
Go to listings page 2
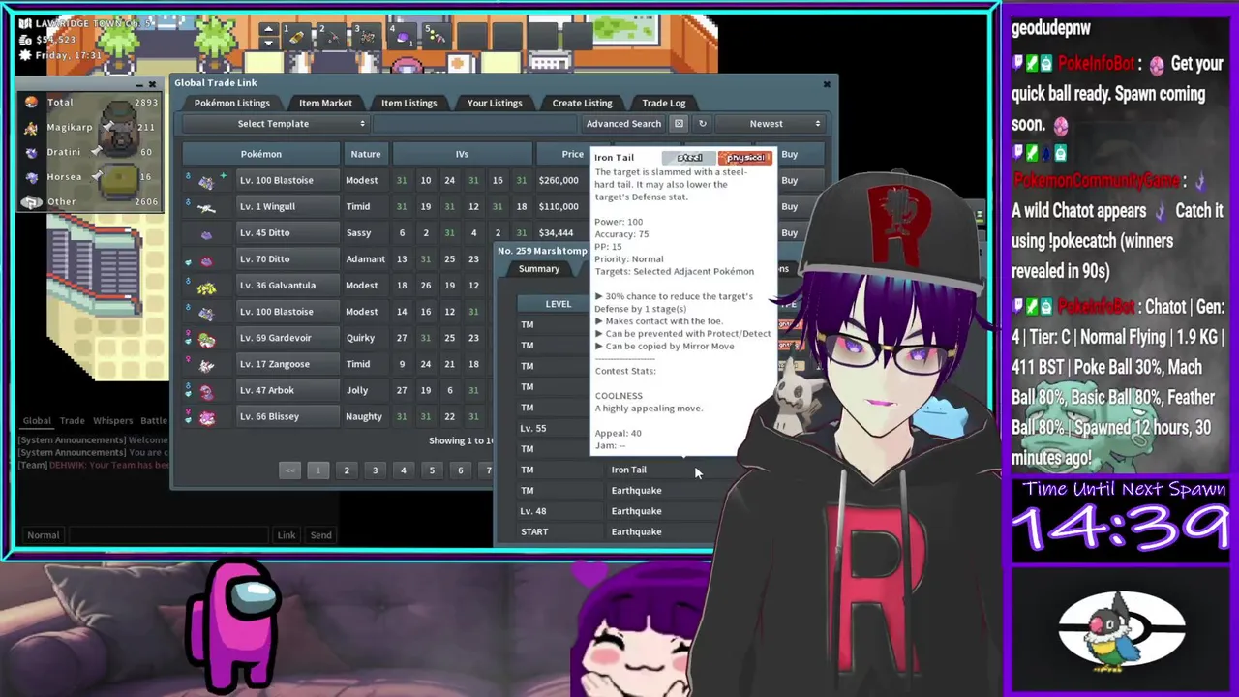click(x=347, y=470)
